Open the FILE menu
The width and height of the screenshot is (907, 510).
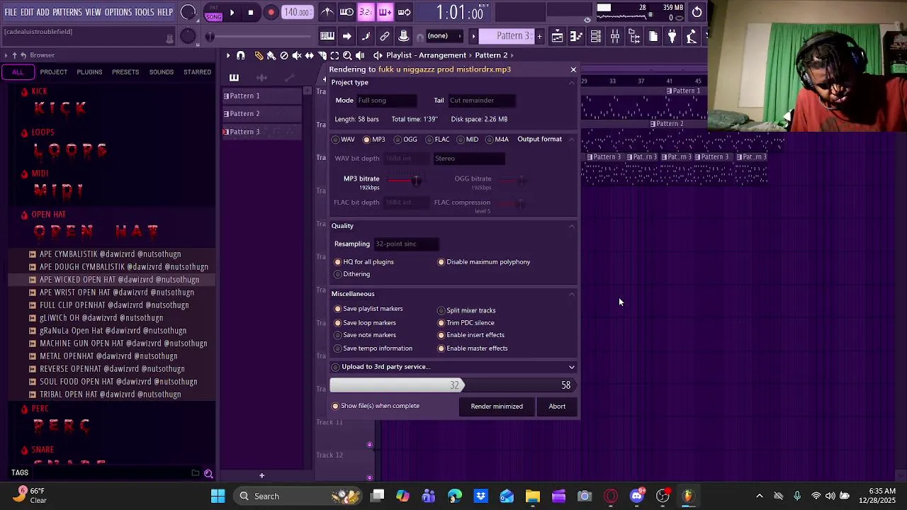pos(11,12)
